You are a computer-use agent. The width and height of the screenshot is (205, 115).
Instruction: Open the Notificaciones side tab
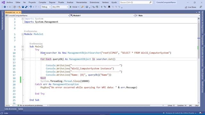202,87
